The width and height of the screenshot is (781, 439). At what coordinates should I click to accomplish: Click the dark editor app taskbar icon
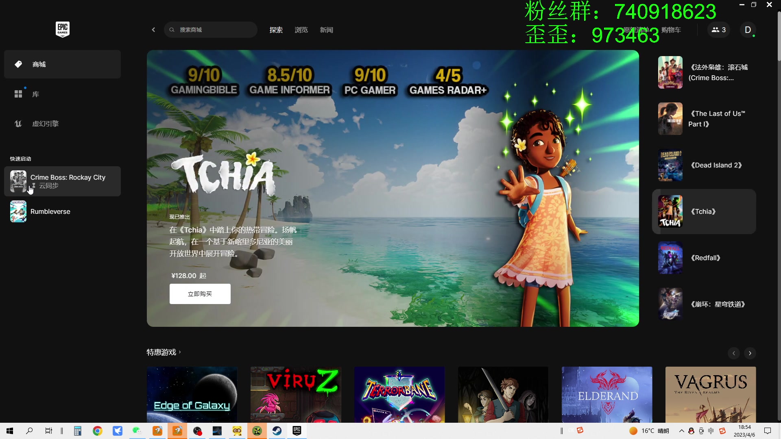tap(217, 431)
